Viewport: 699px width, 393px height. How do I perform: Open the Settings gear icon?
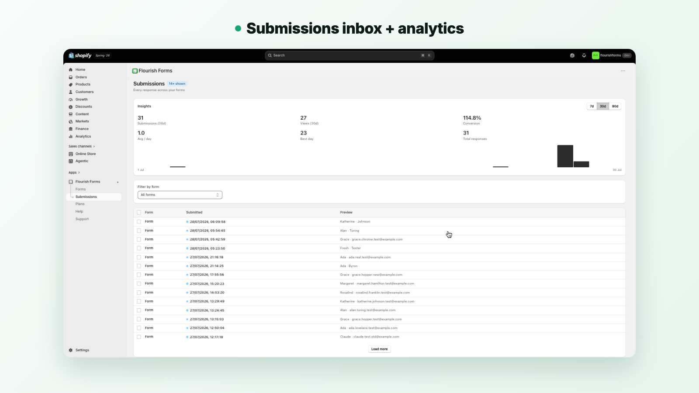pyautogui.click(x=71, y=350)
